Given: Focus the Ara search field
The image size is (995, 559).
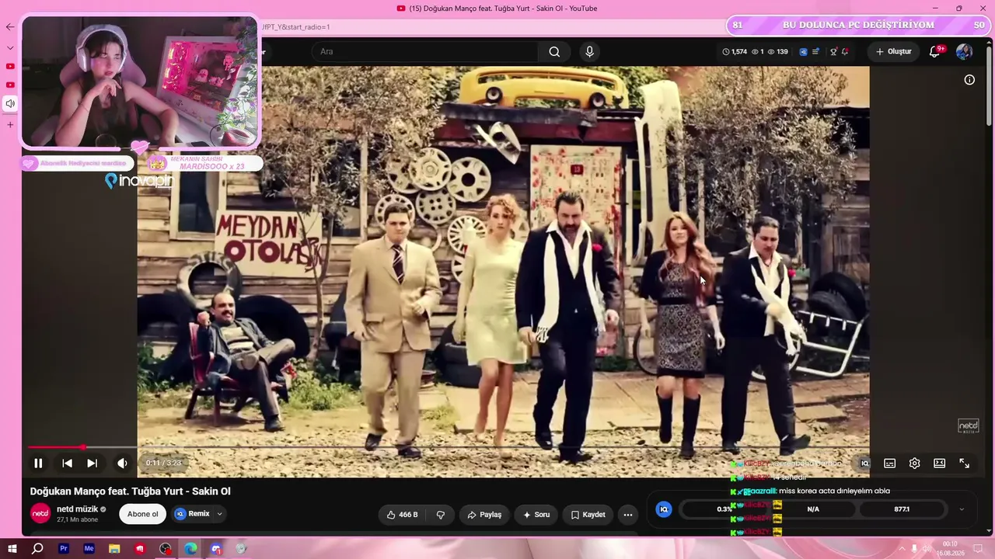Looking at the screenshot, I should point(424,51).
